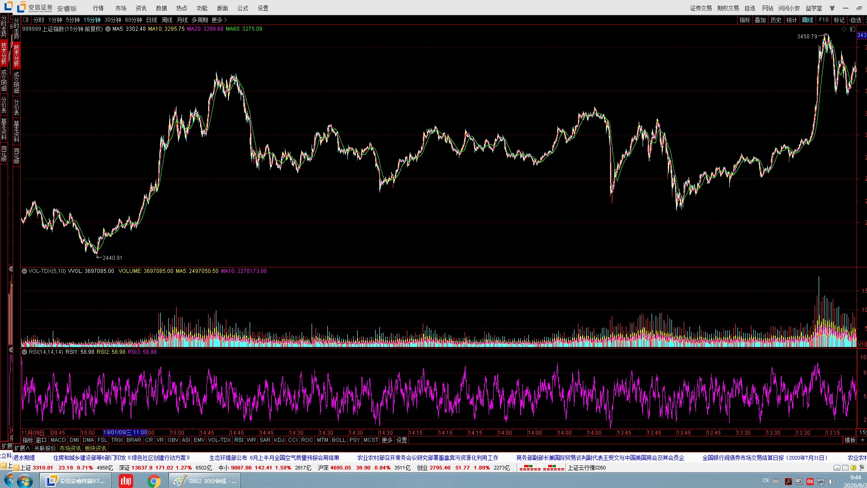Select 60分钟 timeframe
This screenshot has width=867, height=488.
(x=134, y=20)
